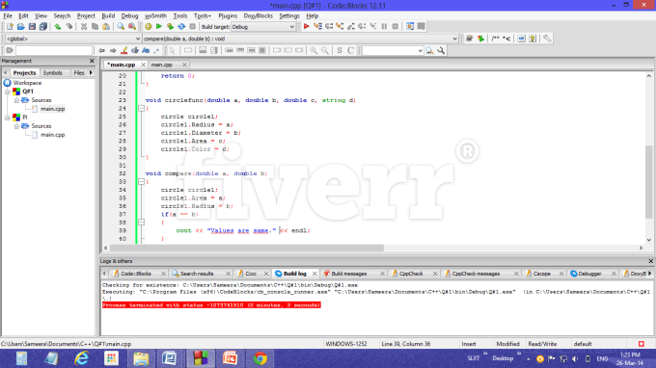Click the Rebuild icon
Viewport: 656px width, 368px height.
click(181, 26)
